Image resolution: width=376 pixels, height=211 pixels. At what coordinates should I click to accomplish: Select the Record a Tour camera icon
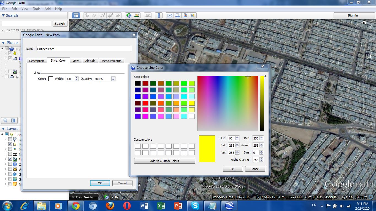[x=118, y=15]
